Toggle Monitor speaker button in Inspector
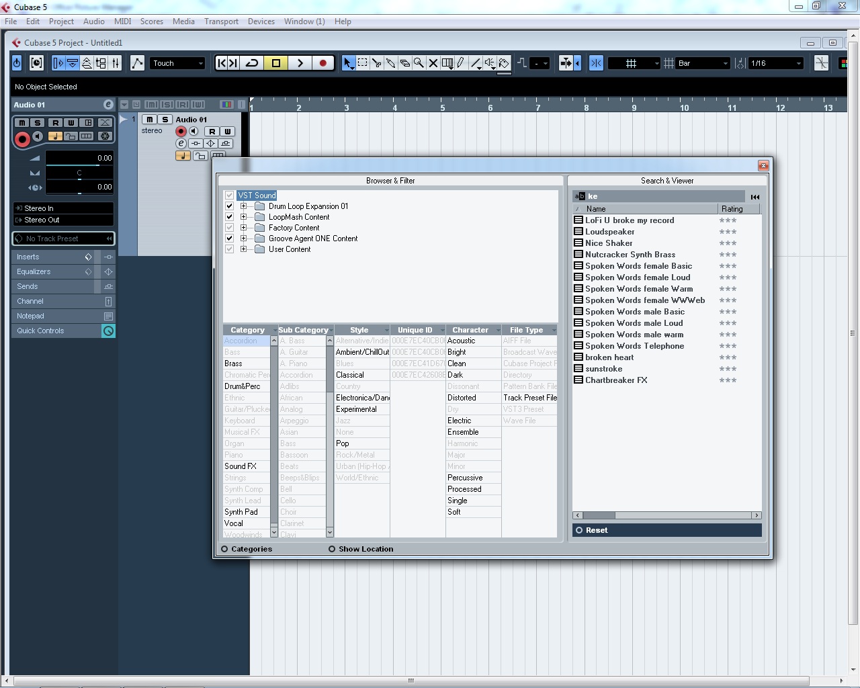The height and width of the screenshot is (688, 860). click(x=38, y=137)
